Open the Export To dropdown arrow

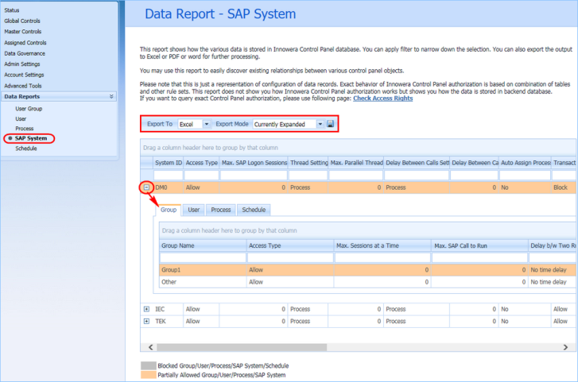(207, 124)
